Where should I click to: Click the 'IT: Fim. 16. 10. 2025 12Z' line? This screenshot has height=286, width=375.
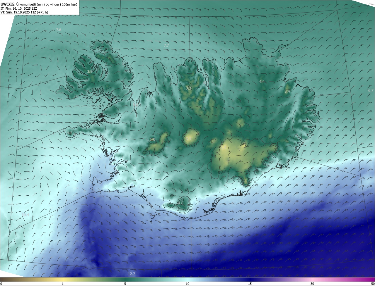click(x=19, y=8)
